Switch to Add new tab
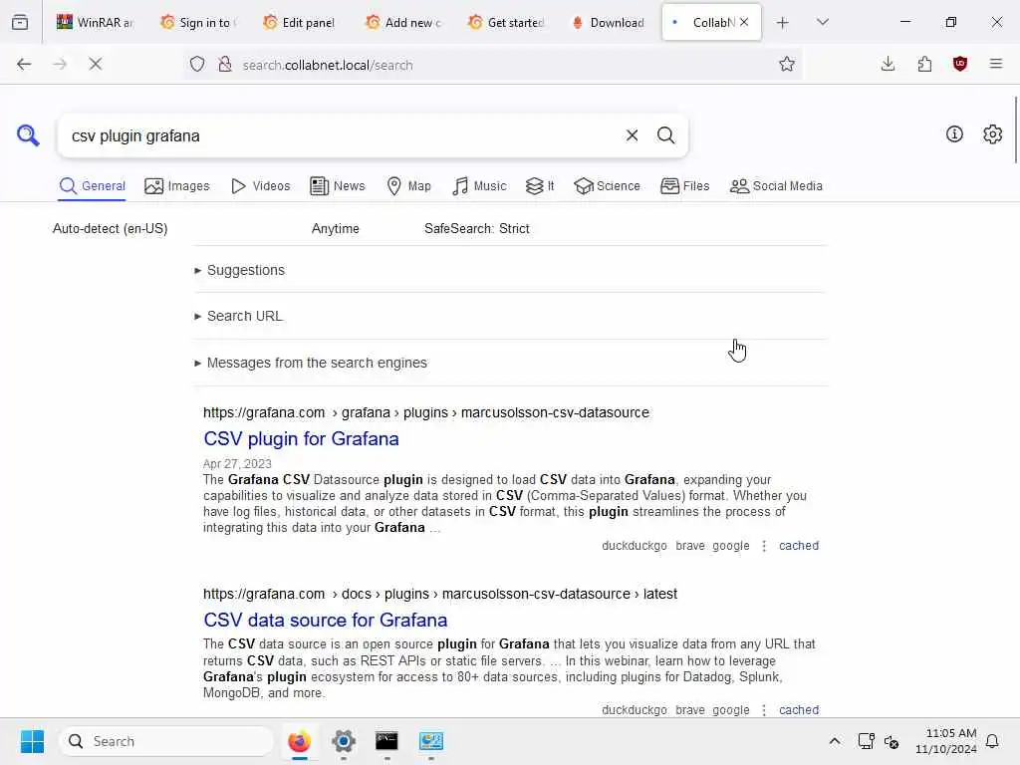Screen dimensions: 1020x765 tap(402, 22)
